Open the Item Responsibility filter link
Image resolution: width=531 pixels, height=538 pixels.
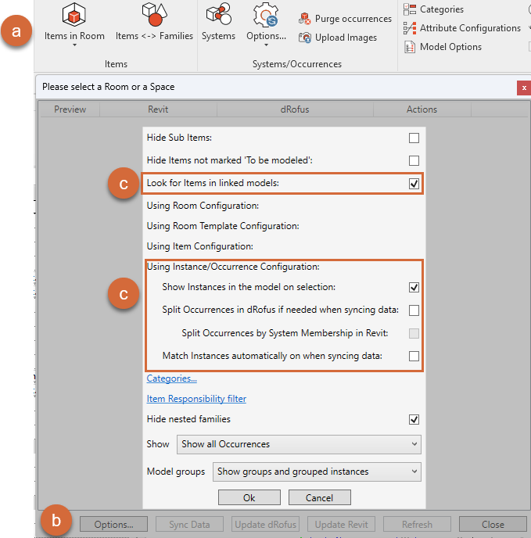(x=196, y=399)
